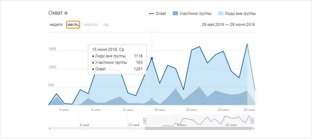This screenshot has height=139, width=312.
Task: Click the 9 май area in the navigator
Action: coord(84,125)
